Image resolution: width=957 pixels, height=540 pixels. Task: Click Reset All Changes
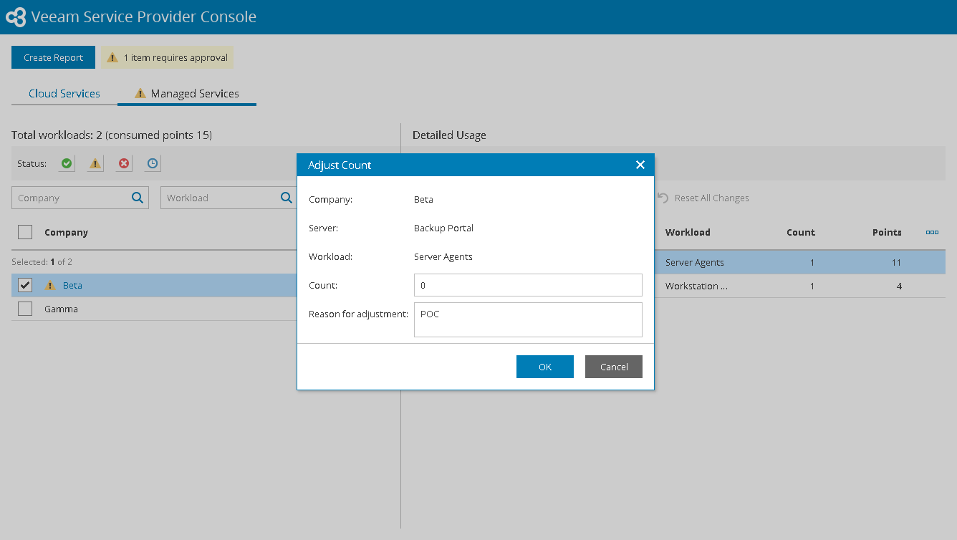[x=703, y=198]
